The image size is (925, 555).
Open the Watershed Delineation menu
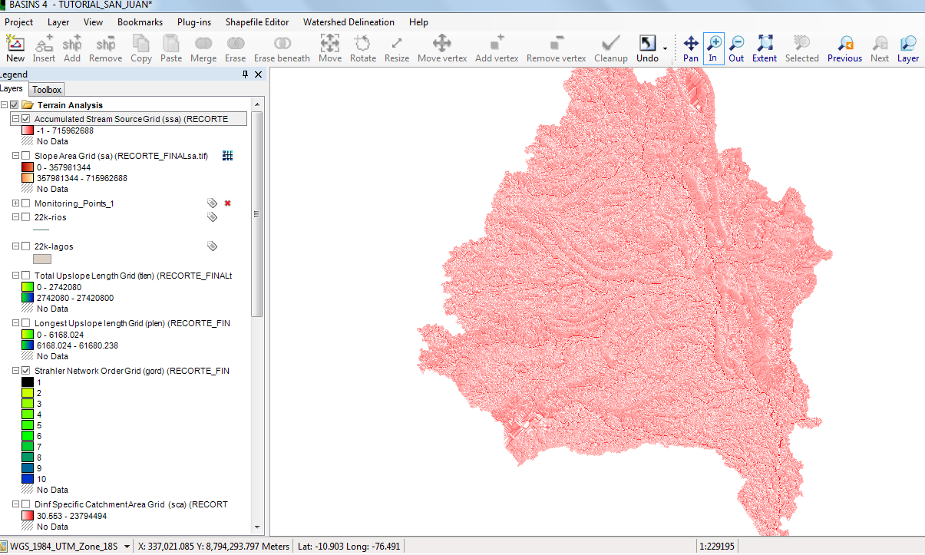tap(349, 22)
